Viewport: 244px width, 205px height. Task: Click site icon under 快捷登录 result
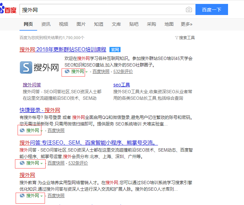[22, 130]
